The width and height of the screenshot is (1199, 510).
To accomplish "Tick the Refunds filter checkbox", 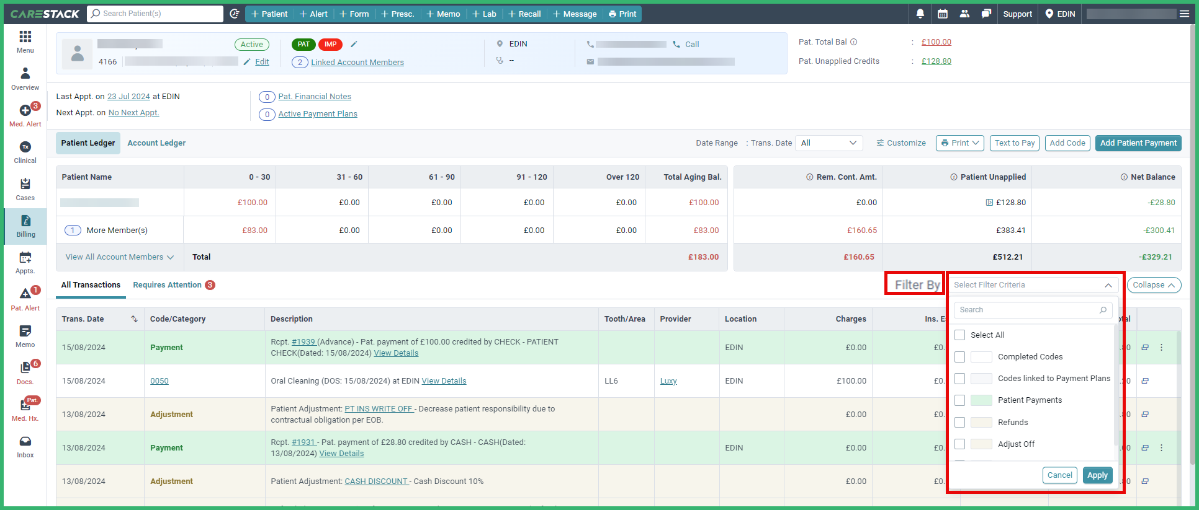I will [960, 423].
